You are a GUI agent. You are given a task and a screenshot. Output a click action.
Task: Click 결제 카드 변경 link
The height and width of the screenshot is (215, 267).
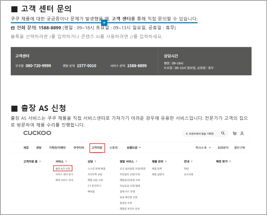point(127,191)
